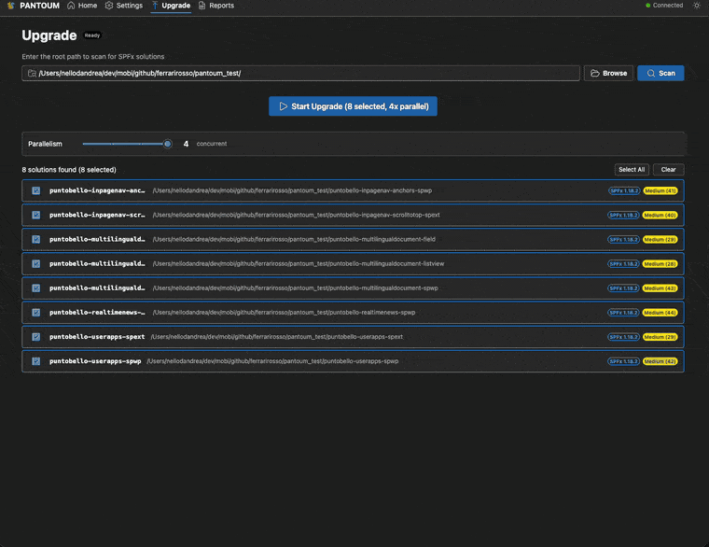
Task: Open the Settings tab
Action: pyautogui.click(x=124, y=6)
